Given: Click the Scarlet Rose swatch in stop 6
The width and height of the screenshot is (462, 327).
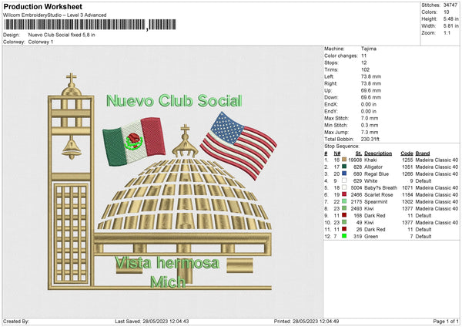Looking at the screenshot, I should tap(344, 194).
